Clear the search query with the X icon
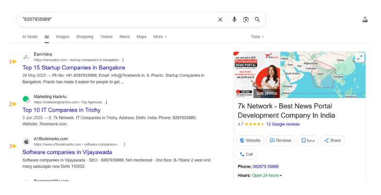 220,20
